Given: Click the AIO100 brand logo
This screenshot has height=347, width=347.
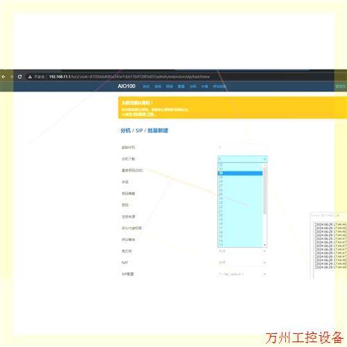Looking at the screenshot, I should pos(126,86).
